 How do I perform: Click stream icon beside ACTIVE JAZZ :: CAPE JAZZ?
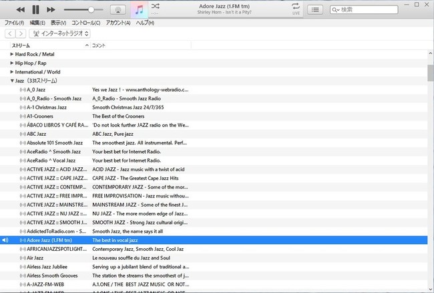click(x=23, y=178)
